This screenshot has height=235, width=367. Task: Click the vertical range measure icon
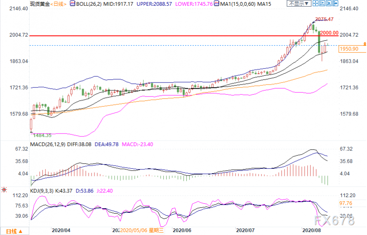[322, 3]
